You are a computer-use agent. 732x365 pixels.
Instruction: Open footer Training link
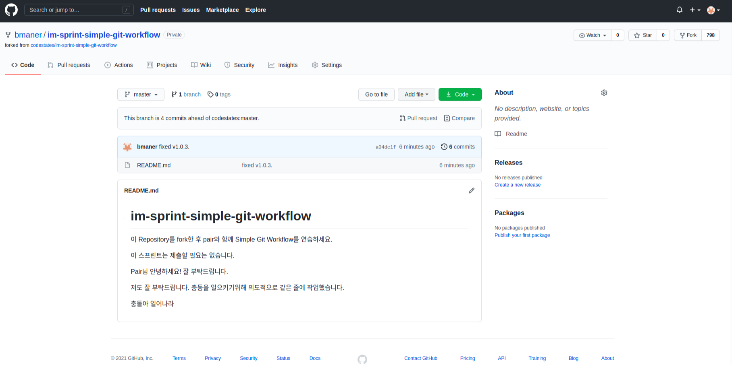(x=537, y=358)
